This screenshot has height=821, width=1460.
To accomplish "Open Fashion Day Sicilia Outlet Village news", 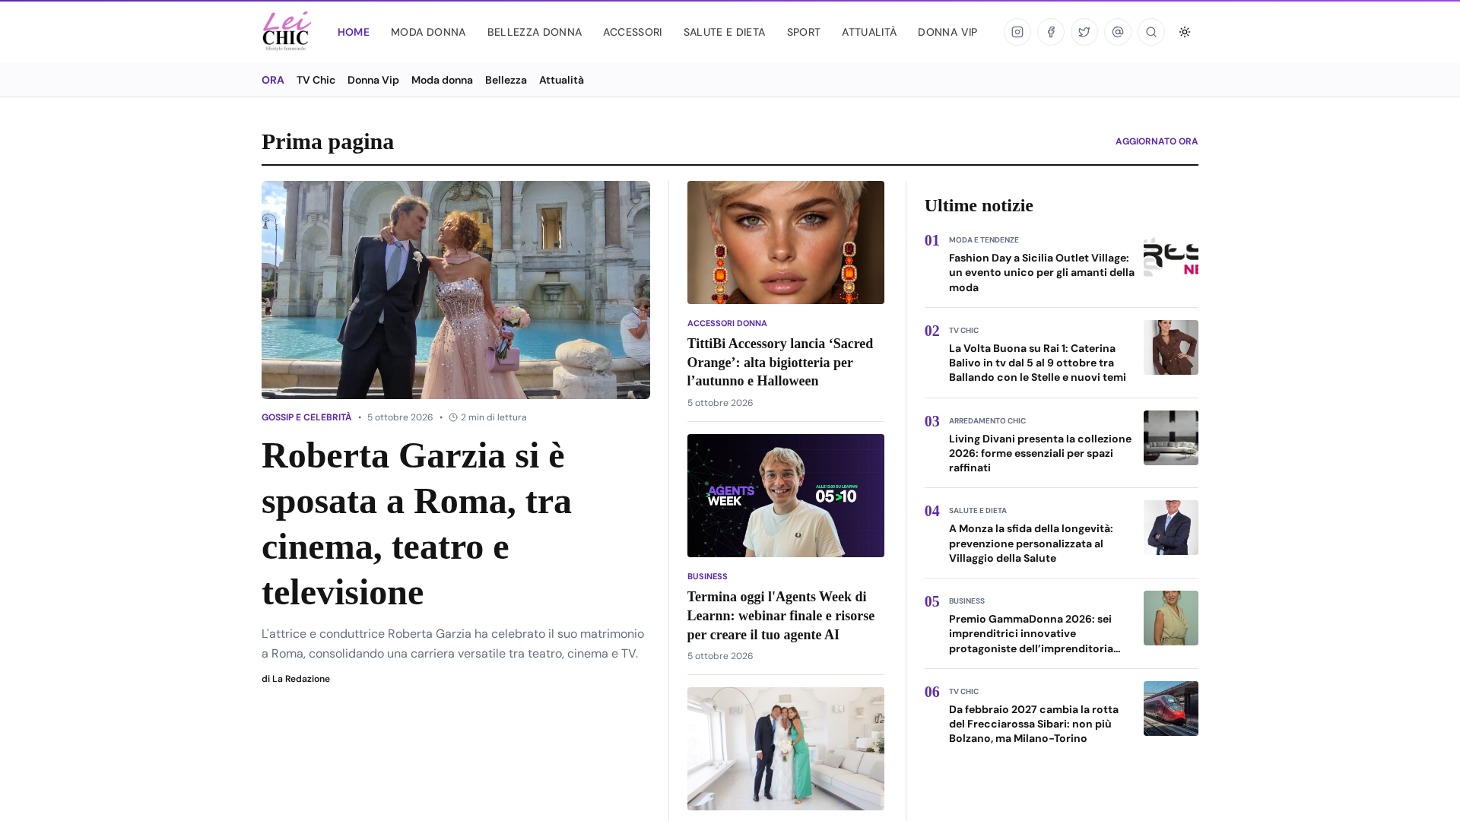I will [x=1042, y=272].
